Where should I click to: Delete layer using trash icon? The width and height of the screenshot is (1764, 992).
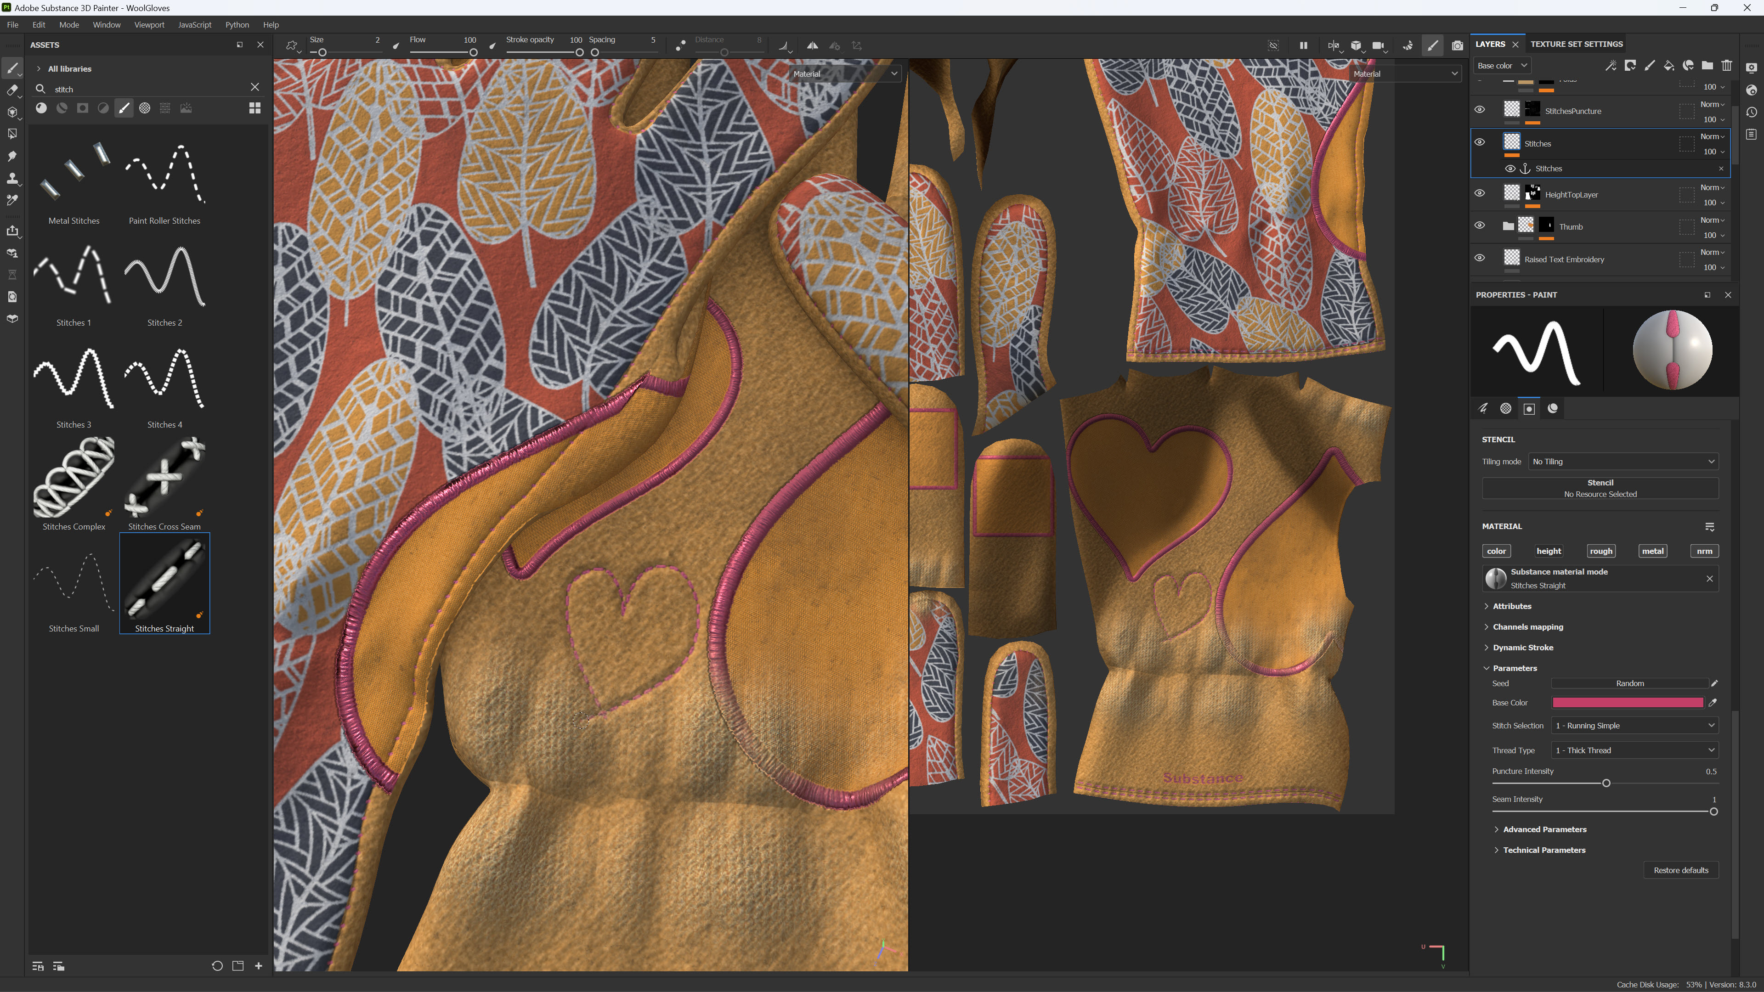(x=1726, y=66)
